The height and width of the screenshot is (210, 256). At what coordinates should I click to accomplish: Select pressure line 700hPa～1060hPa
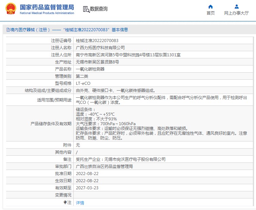(x=106, y=124)
